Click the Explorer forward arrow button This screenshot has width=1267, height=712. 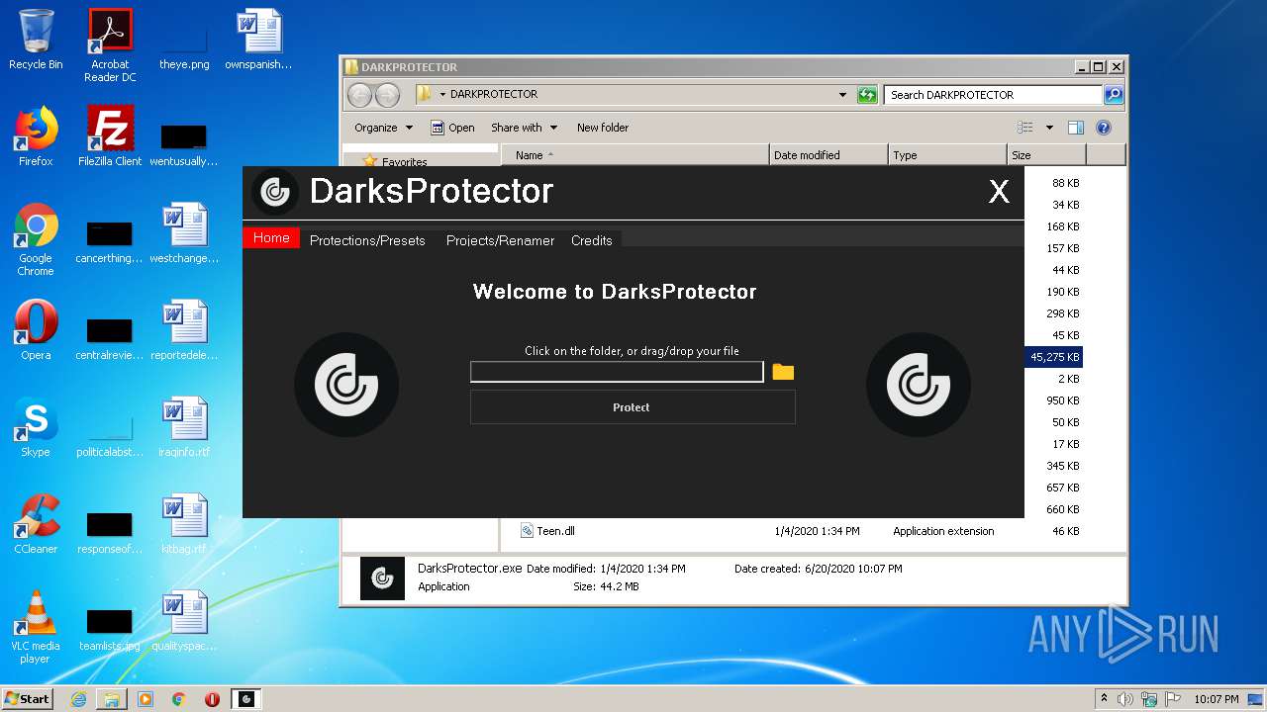pyautogui.click(x=387, y=95)
